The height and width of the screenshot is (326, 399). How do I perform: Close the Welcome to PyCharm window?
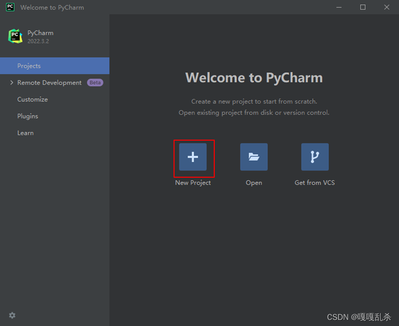(387, 7)
